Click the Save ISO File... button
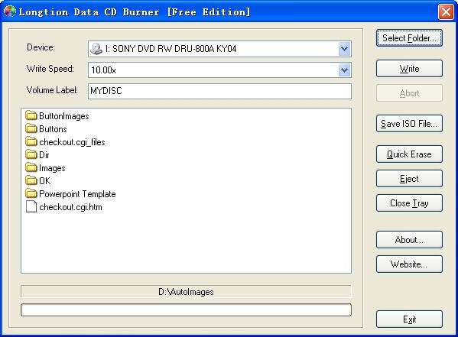This screenshot has height=337, width=458. pos(409,124)
